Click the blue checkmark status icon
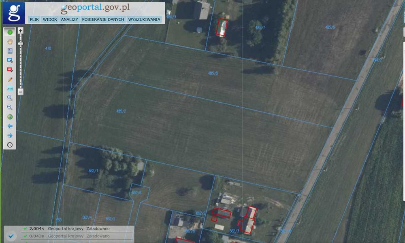This screenshot has width=405, height=243. pos(11,236)
